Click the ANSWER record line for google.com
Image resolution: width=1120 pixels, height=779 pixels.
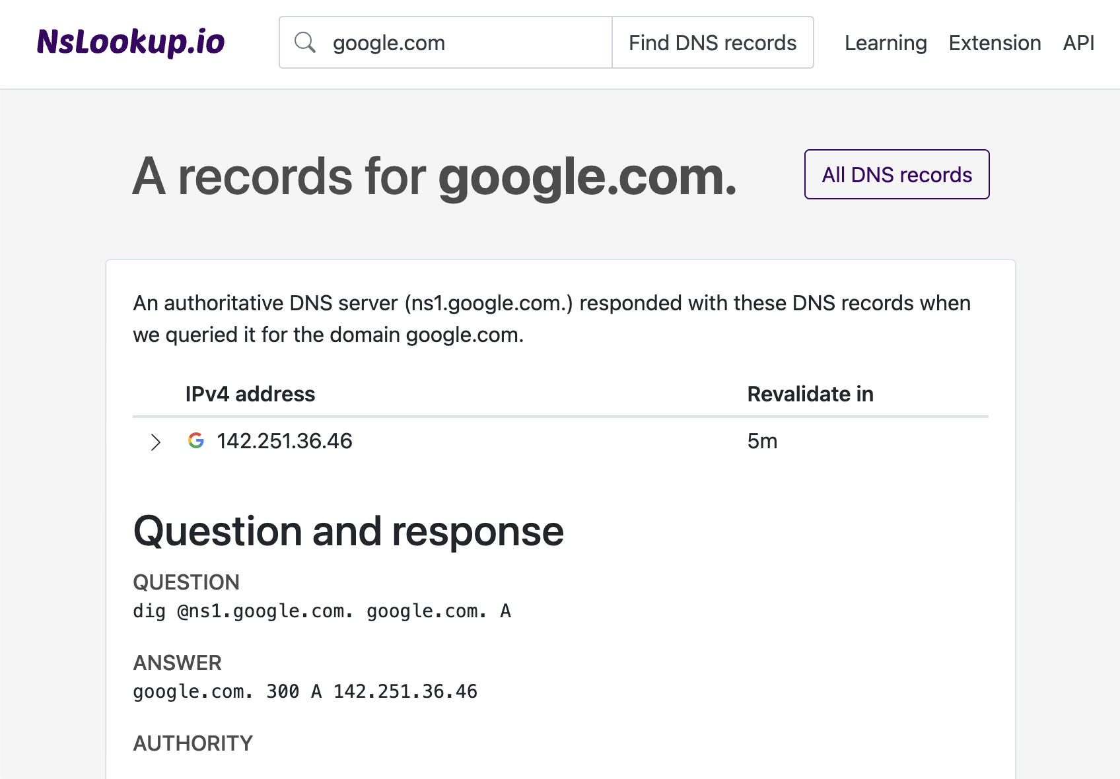pyautogui.click(x=305, y=691)
